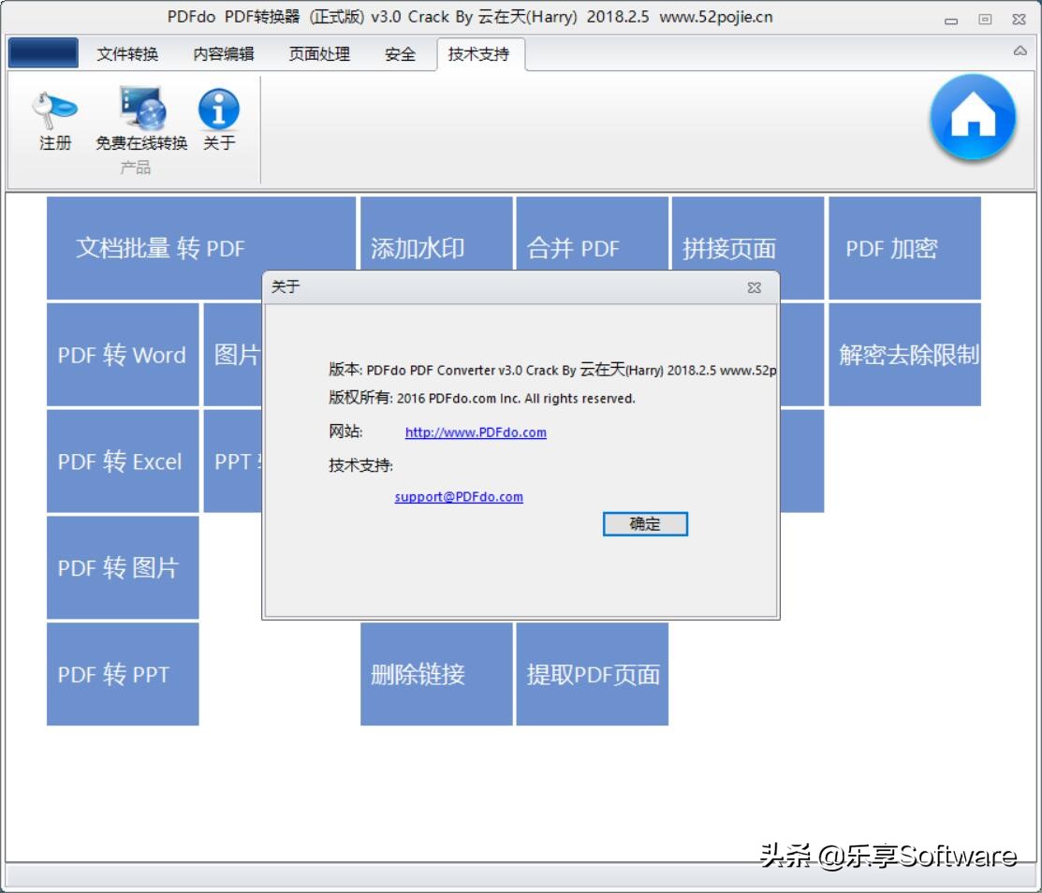Click the blue Home icon

point(974,114)
